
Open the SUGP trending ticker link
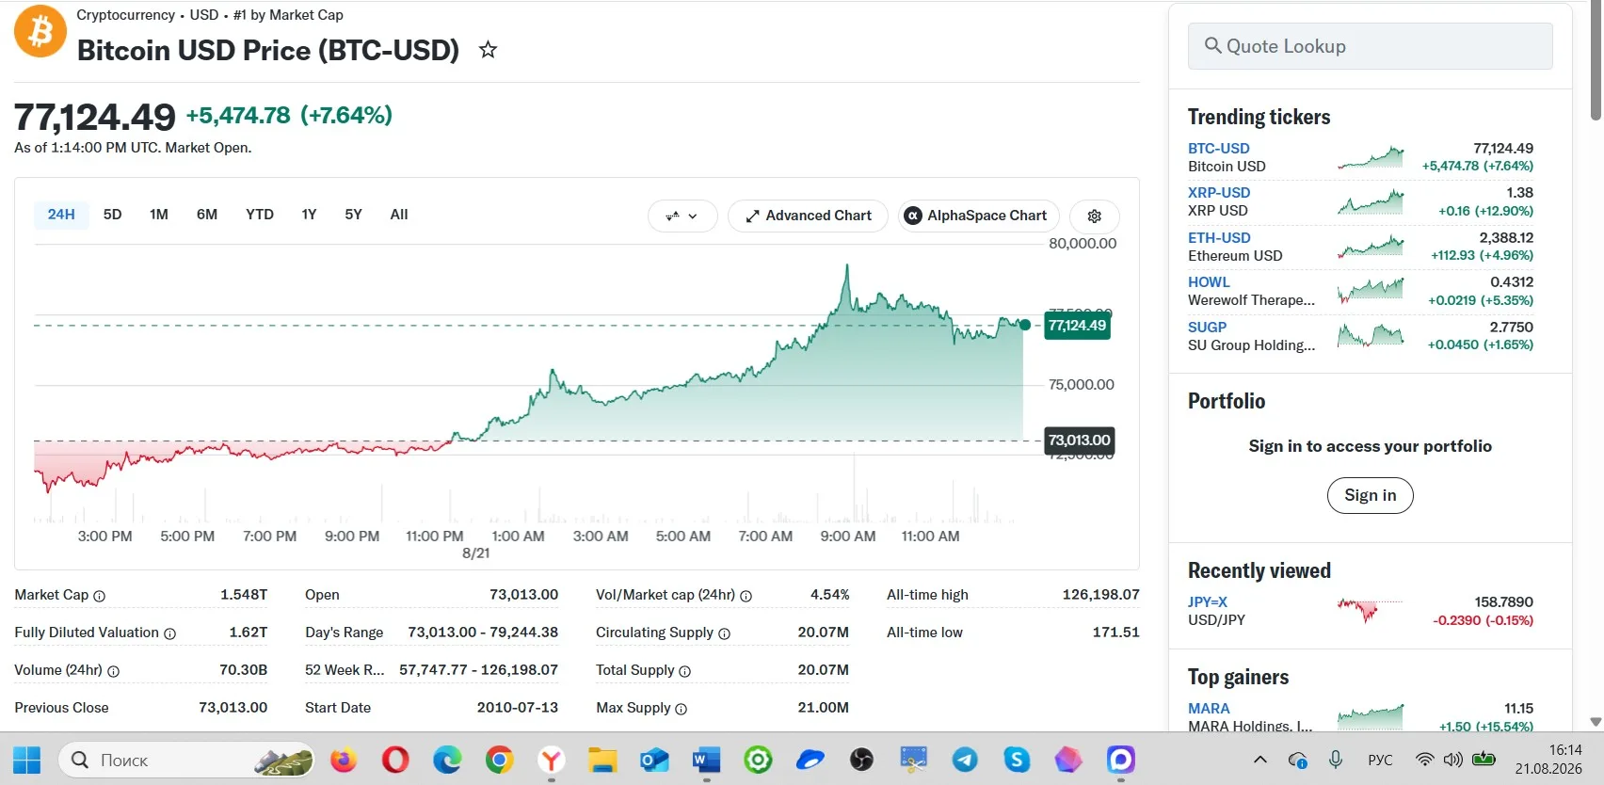pos(1207,328)
